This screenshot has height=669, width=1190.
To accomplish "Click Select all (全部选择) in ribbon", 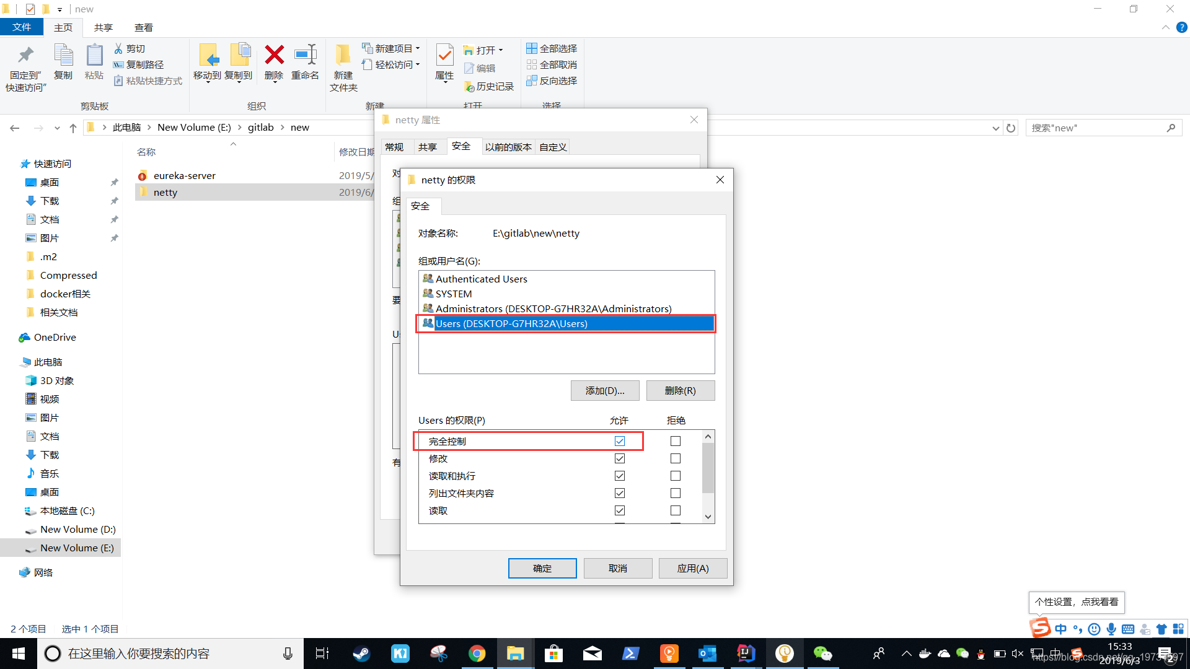I will [x=552, y=49].
